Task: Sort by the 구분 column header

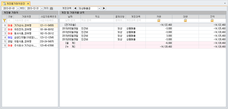Action: click(10, 17)
